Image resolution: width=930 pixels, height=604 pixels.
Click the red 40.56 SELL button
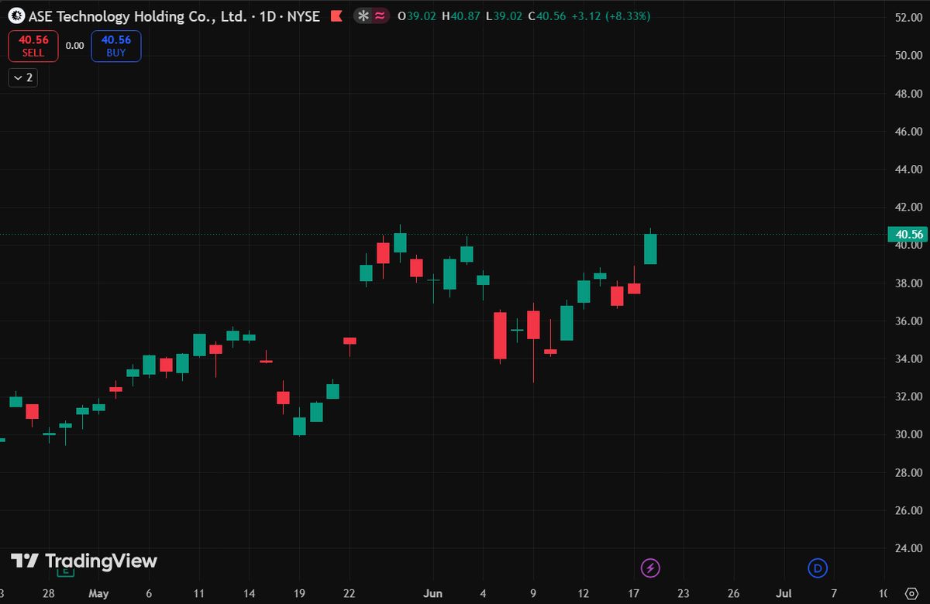click(x=33, y=46)
